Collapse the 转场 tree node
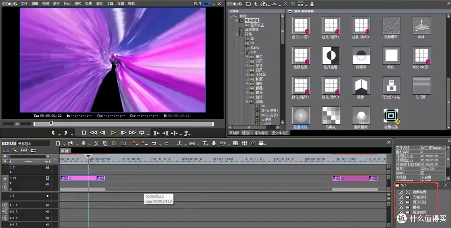The width and height of the screenshot is (451, 228). point(237,34)
